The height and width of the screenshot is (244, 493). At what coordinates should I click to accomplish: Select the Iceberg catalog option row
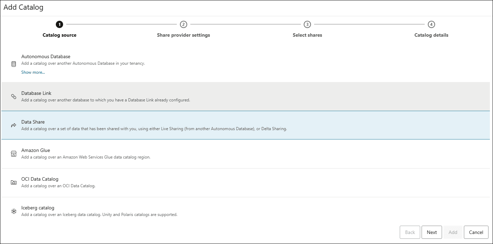[x=139, y=211]
